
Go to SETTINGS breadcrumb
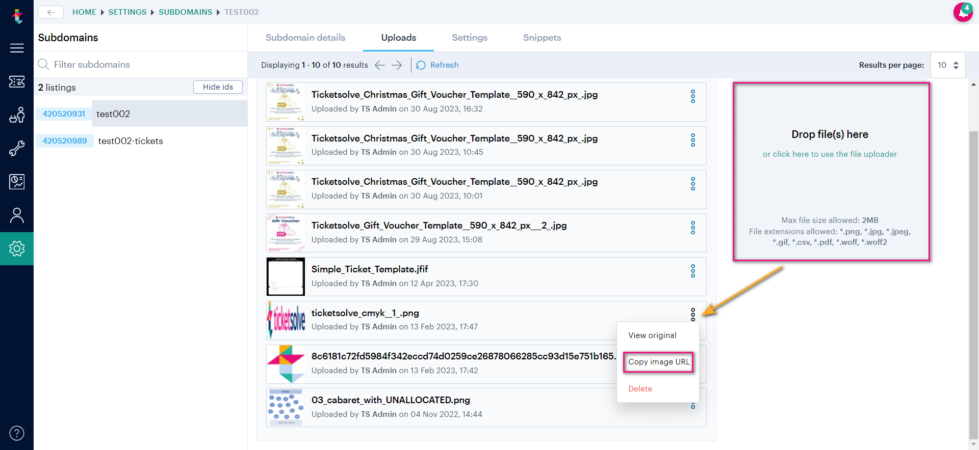[127, 12]
